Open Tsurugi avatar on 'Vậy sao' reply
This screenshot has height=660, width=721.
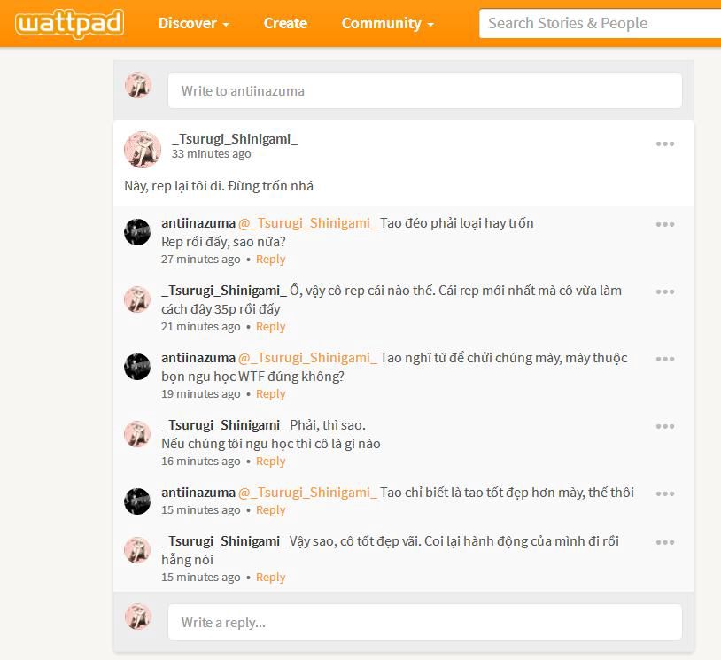coord(137,550)
